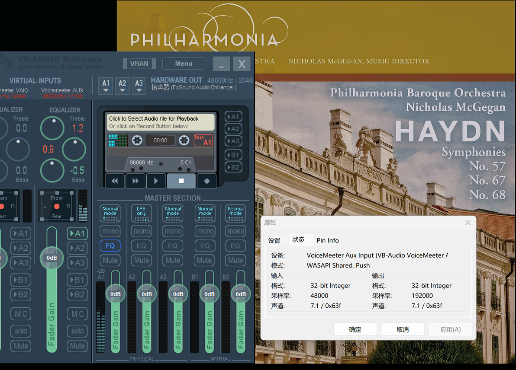Open the A2 hardware out device dropdown
Screen dimensions: 516x370
(x=123, y=86)
